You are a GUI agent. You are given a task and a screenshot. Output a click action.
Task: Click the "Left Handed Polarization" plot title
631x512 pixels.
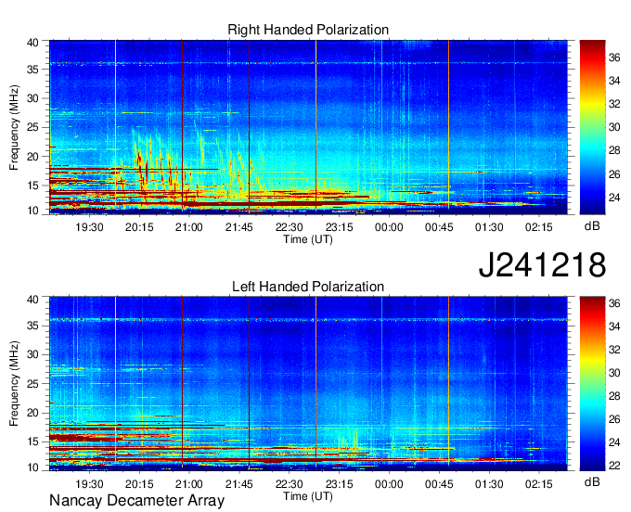(308, 287)
